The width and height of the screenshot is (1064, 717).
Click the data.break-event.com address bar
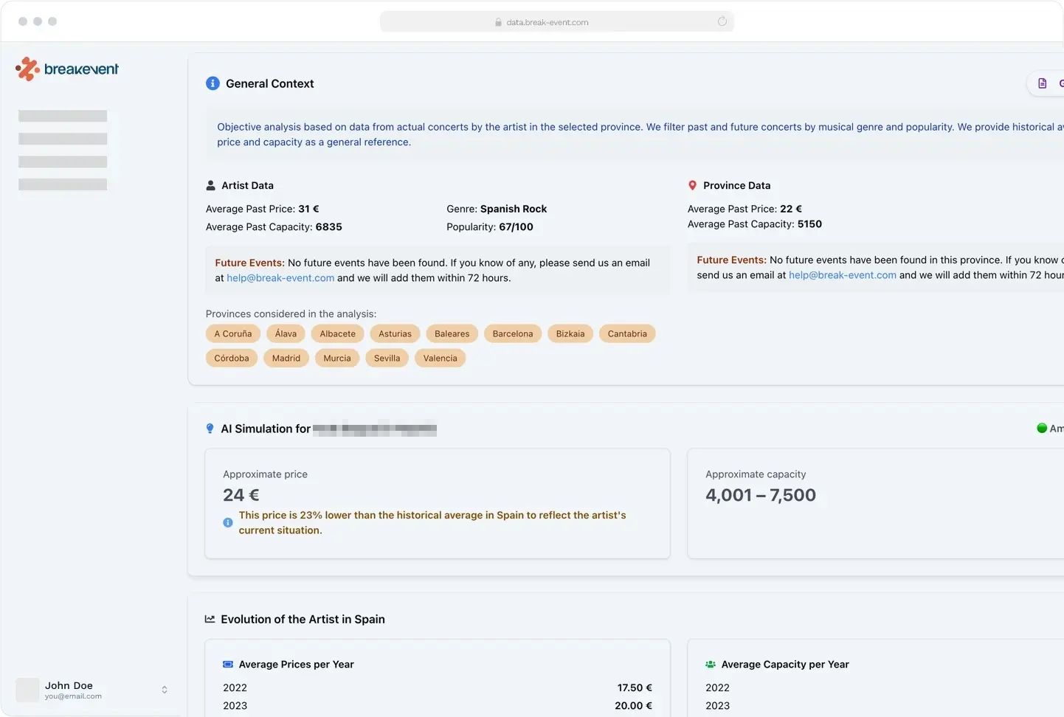pos(547,22)
